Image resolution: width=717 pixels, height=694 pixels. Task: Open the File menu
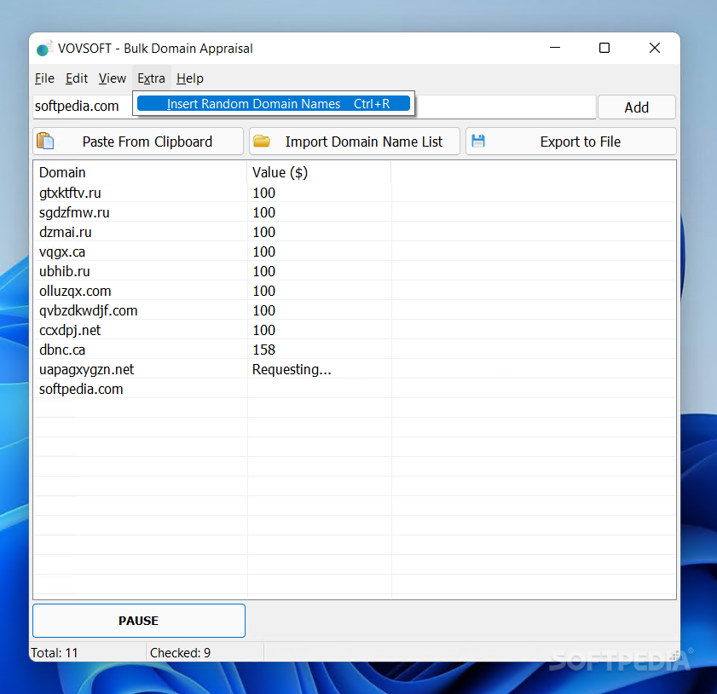coord(44,78)
